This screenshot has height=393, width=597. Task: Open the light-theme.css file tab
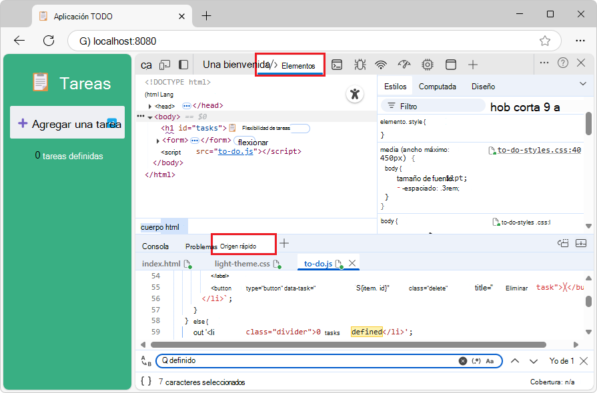click(242, 264)
